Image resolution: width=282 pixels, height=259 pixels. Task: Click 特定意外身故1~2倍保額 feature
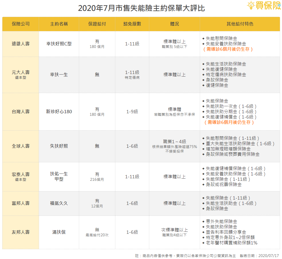click(230, 237)
